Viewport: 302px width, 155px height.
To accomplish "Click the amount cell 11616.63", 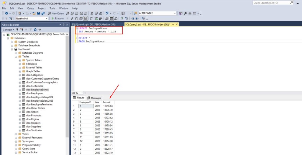I will click(x=108, y=106).
